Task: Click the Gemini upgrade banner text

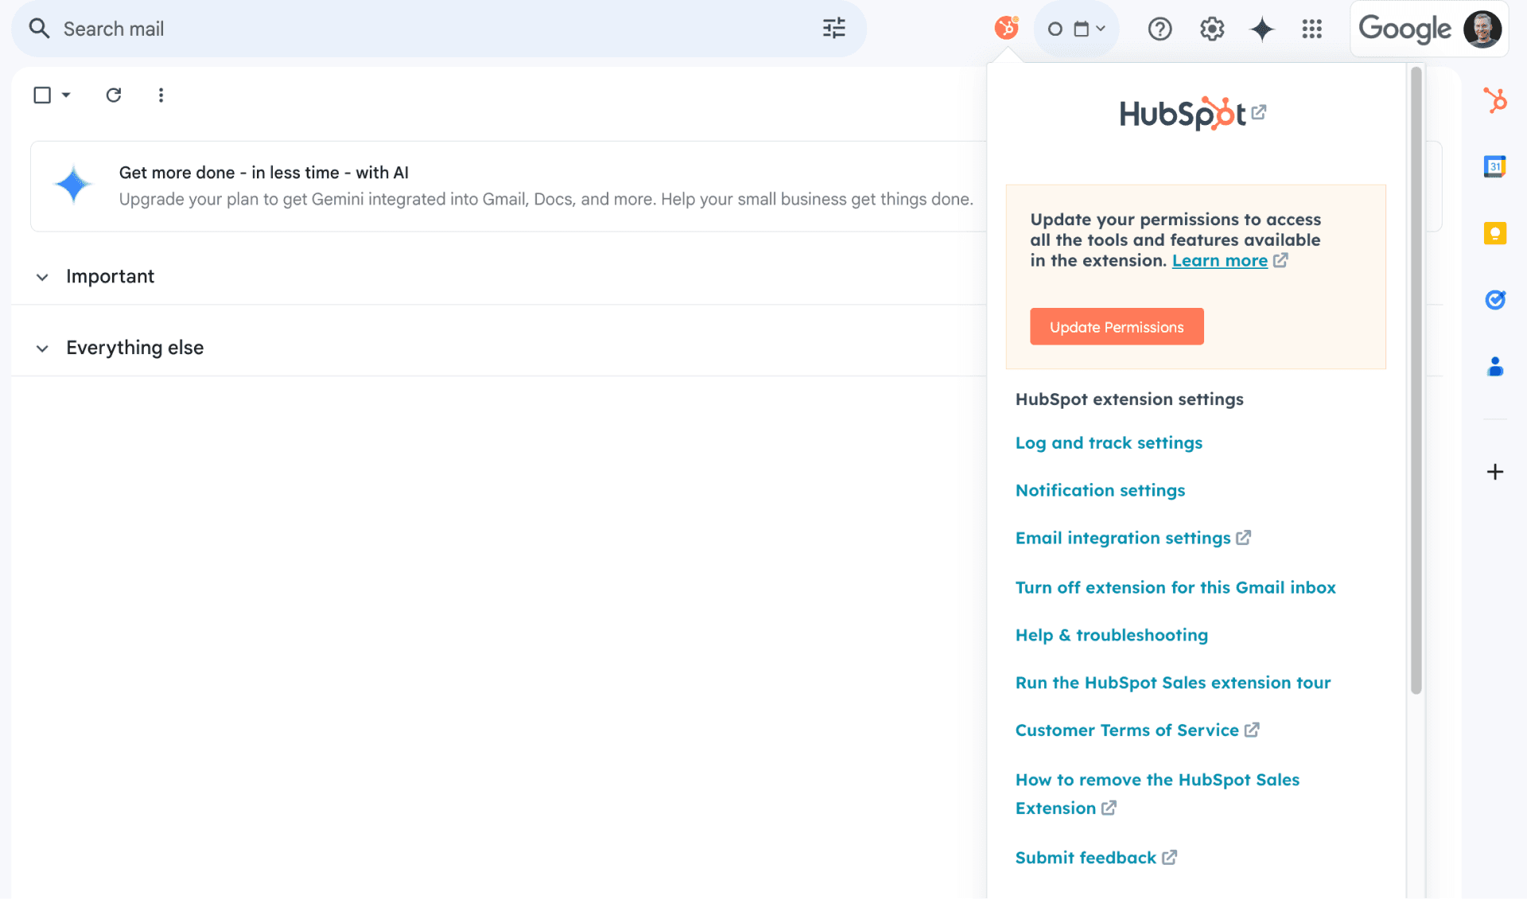Action: [546, 186]
